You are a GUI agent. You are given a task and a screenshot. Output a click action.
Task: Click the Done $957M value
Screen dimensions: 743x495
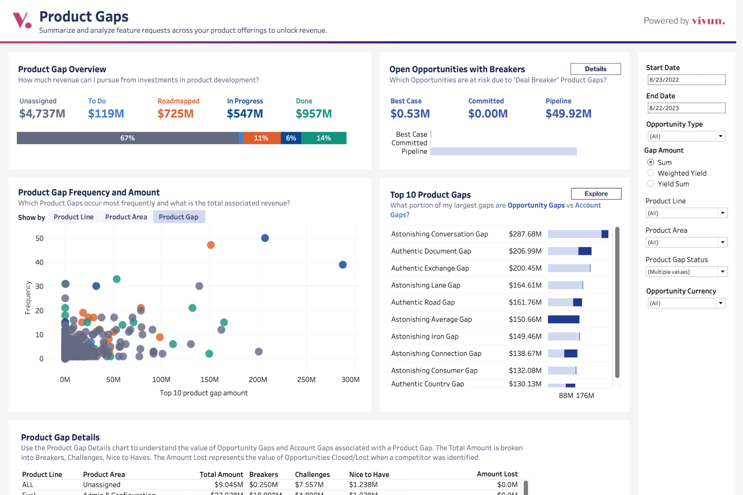314,114
